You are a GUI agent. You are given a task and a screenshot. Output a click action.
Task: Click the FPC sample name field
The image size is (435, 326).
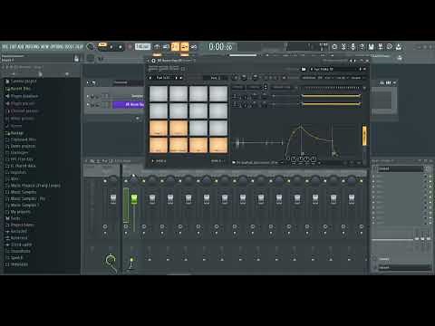333,69
